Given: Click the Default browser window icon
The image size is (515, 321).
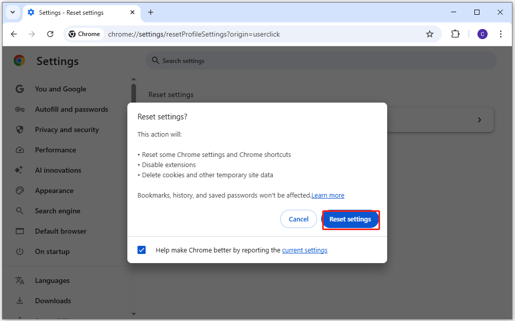Looking at the screenshot, I should point(20,231).
